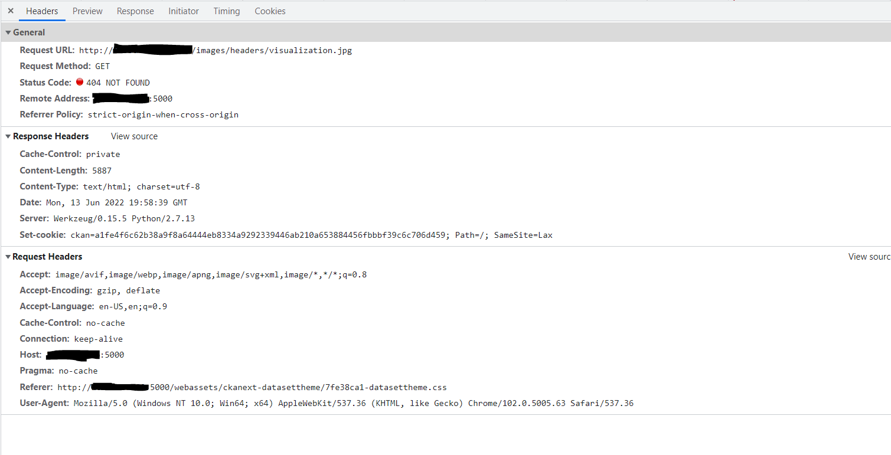Close the network request details panel
Viewport: 891px width, 455px height.
pos(10,10)
